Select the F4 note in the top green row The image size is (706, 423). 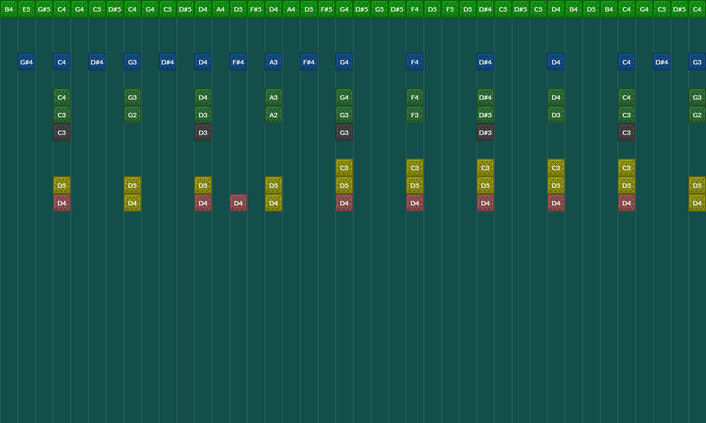click(x=415, y=9)
